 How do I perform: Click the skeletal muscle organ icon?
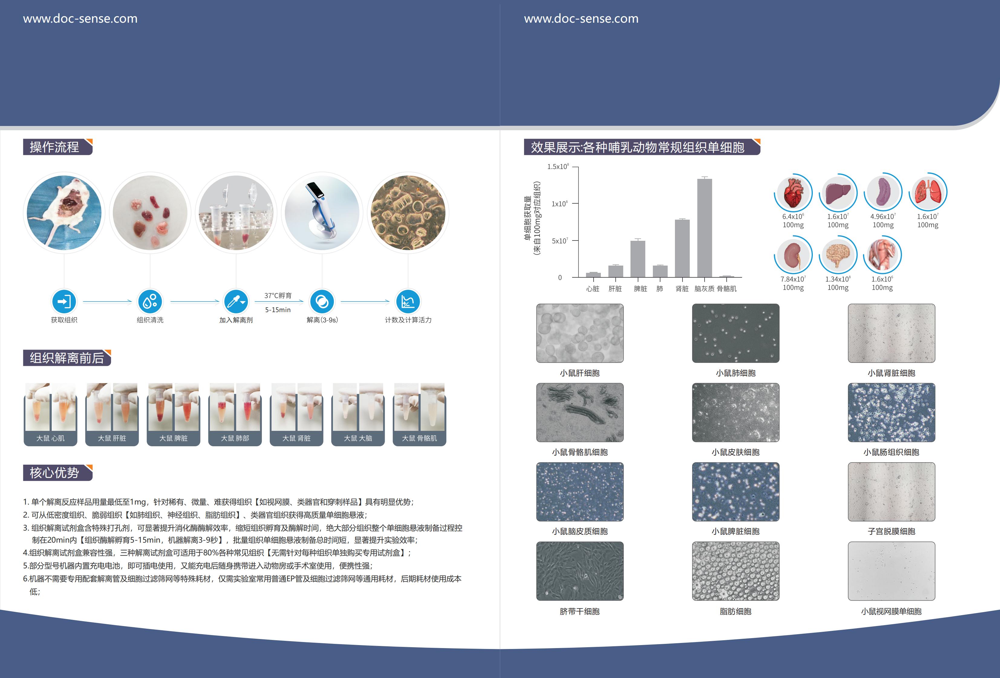tap(882, 254)
